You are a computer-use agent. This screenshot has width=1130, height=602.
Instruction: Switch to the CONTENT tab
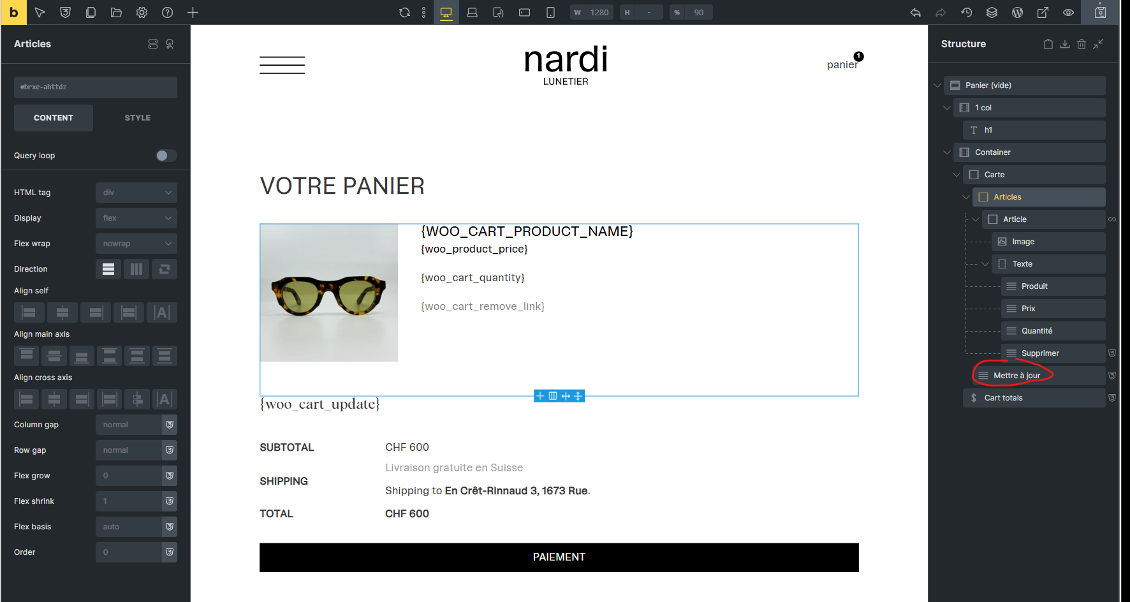point(54,118)
